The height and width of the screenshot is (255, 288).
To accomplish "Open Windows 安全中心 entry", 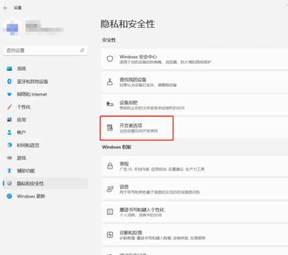I will click(195, 59).
